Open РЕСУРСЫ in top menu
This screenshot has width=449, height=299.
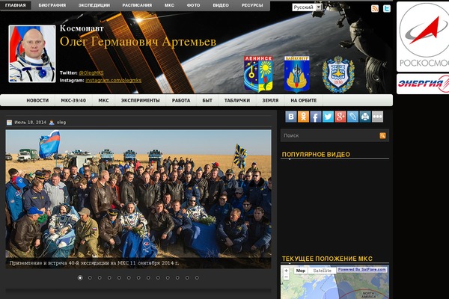pos(252,5)
